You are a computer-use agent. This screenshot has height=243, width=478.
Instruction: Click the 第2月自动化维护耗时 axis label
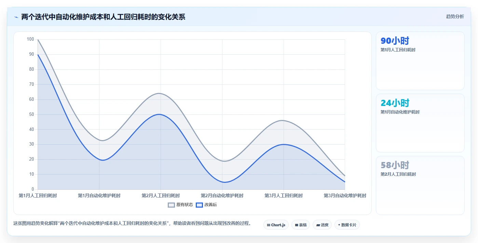pos(222,195)
